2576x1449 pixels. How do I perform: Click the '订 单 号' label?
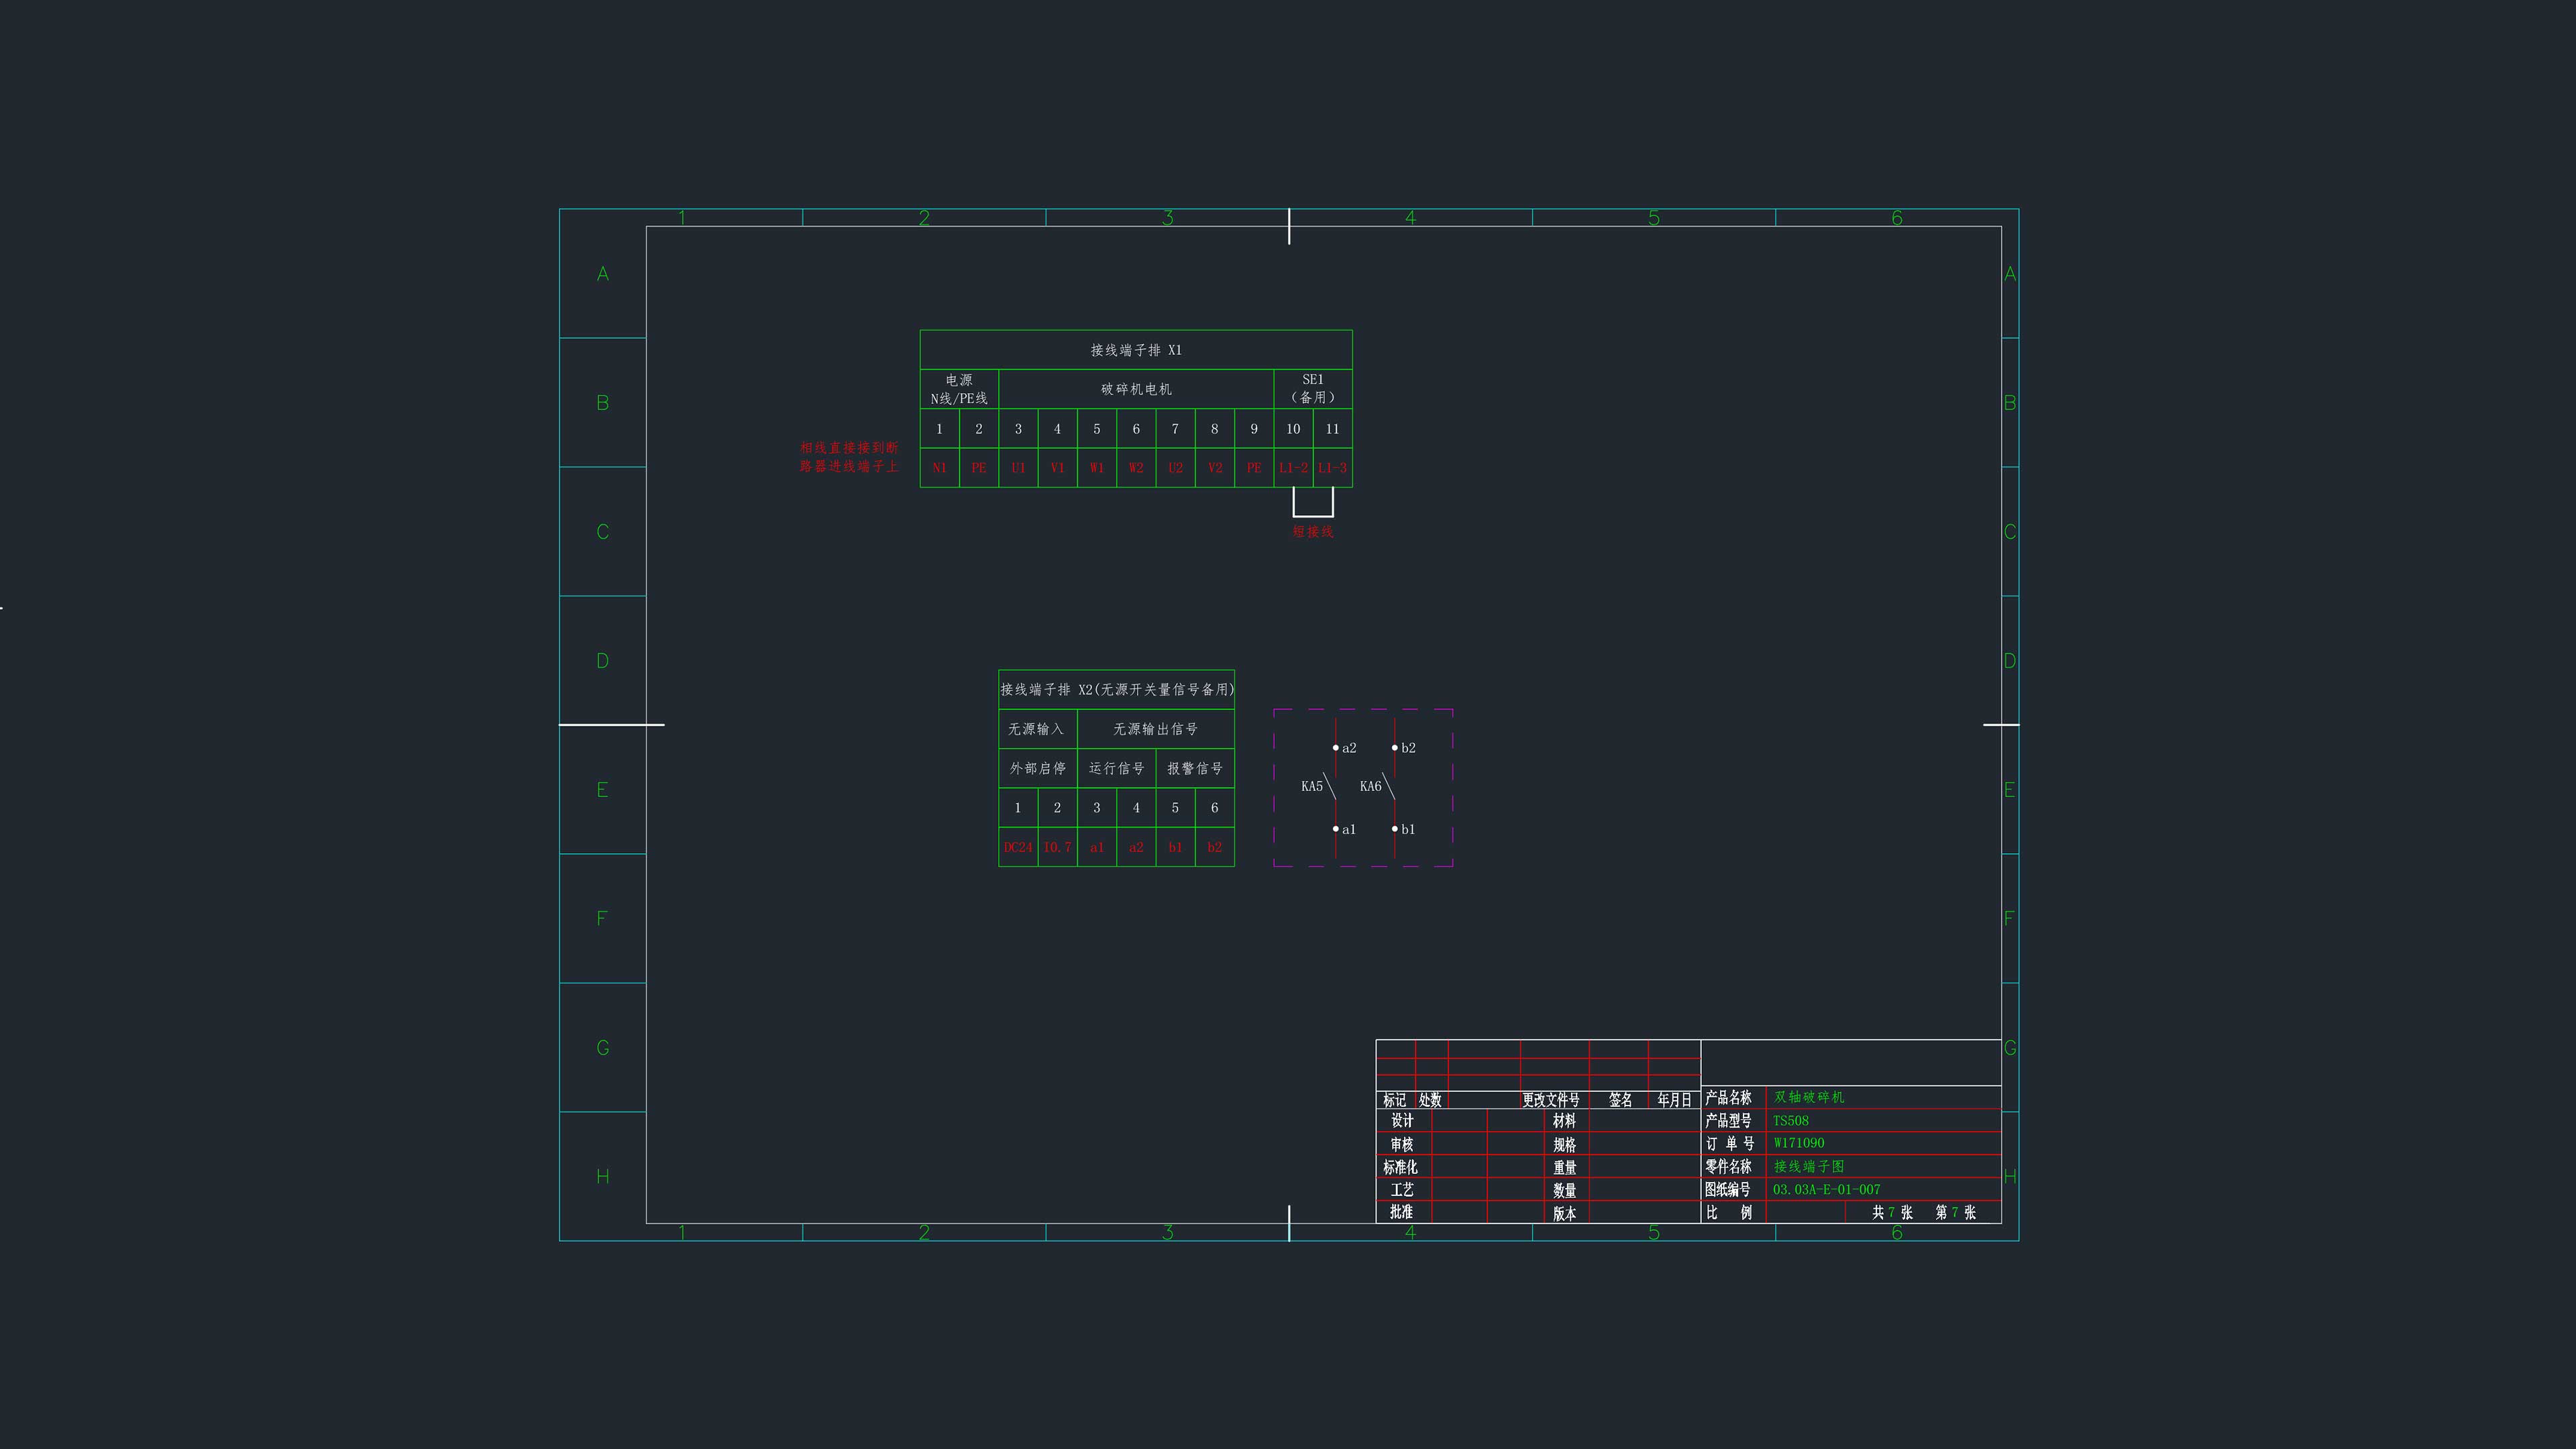pos(1730,1144)
